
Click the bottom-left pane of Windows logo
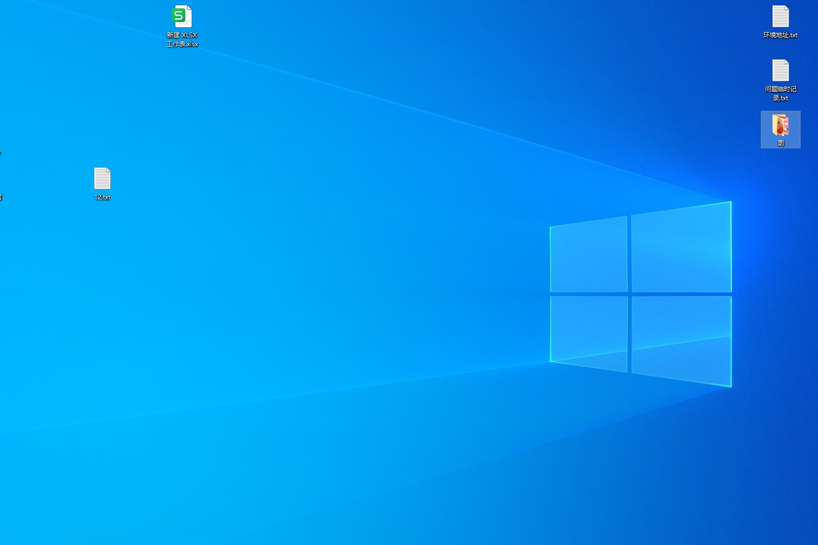(x=589, y=332)
